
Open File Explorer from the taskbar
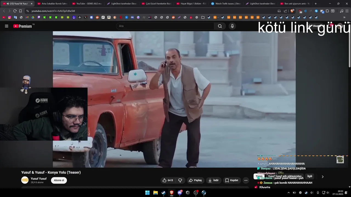point(155,193)
